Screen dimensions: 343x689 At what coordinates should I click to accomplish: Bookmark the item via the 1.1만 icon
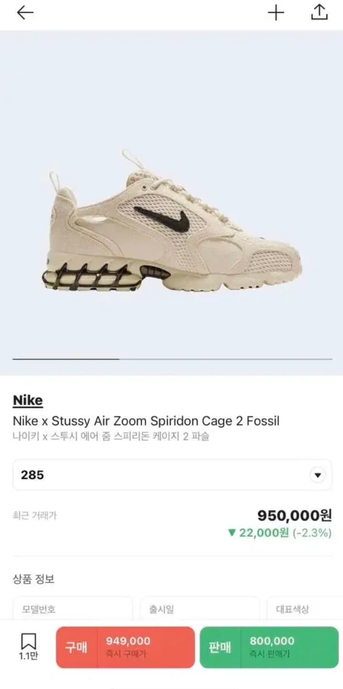click(28, 647)
